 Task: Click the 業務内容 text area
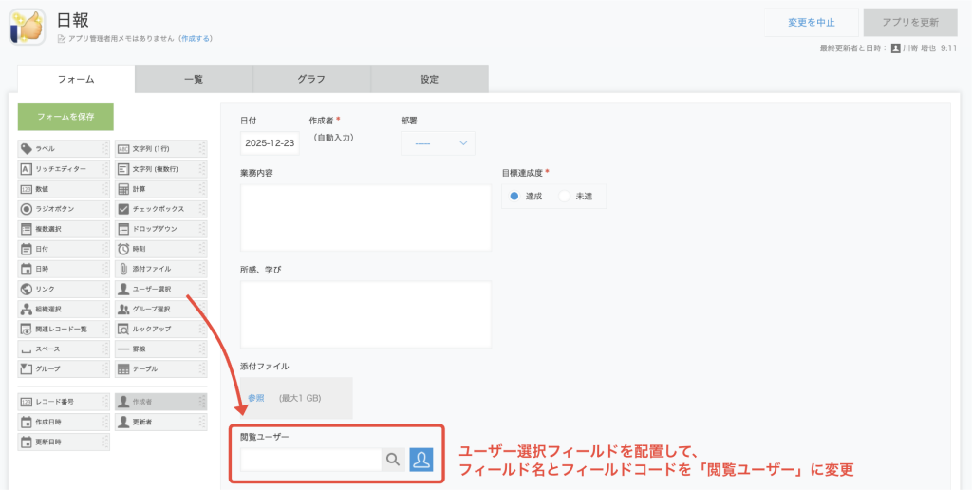[x=365, y=217]
